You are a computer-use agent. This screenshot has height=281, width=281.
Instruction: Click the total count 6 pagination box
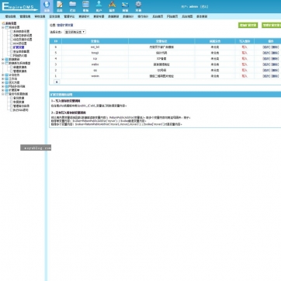[x=57, y=82]
